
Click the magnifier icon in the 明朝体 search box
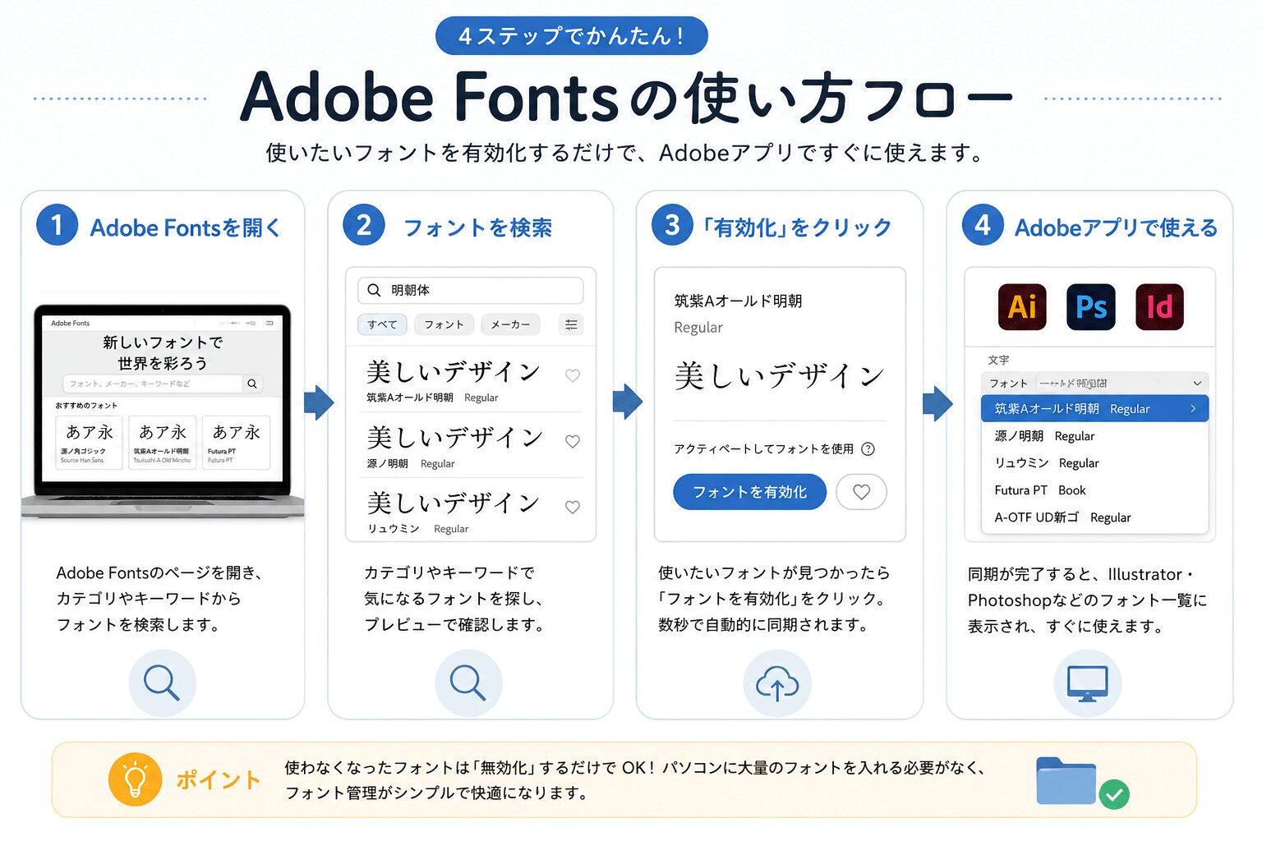click(374, 290)
